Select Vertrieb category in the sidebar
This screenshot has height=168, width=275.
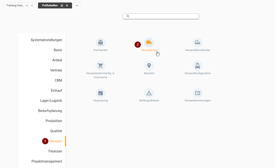click(x=56, y=70)
